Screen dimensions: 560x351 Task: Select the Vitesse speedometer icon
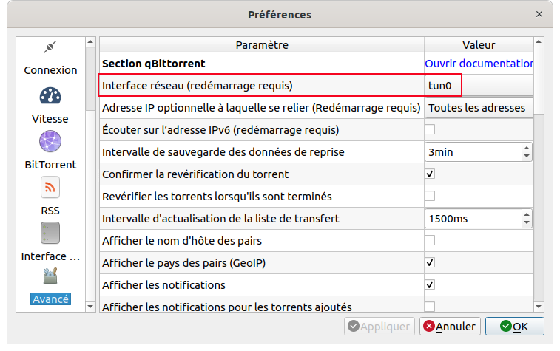coord(50,95)
